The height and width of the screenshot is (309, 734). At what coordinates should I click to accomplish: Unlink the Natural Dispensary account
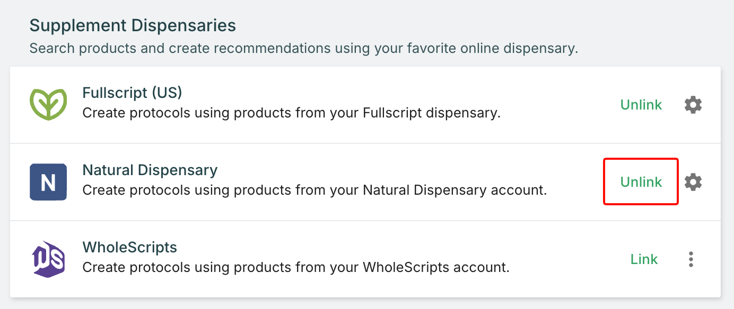click(641, 182)
